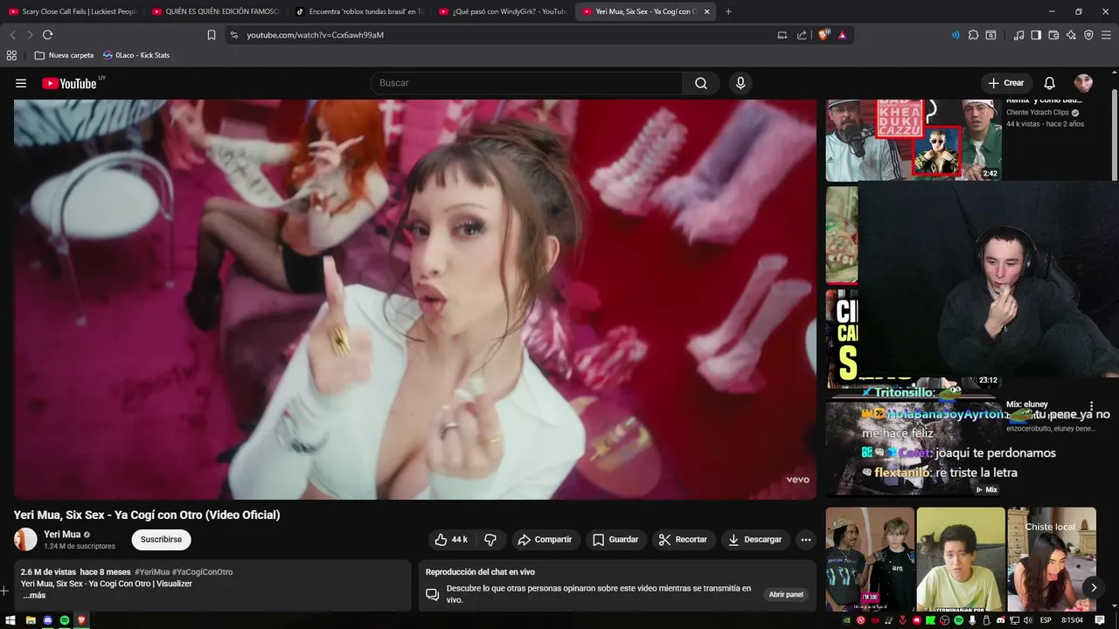Viewport: 1119px width, 629px height.
Task: Toggle the browser sidebar panel
Action: click(x=1036, y=35)
